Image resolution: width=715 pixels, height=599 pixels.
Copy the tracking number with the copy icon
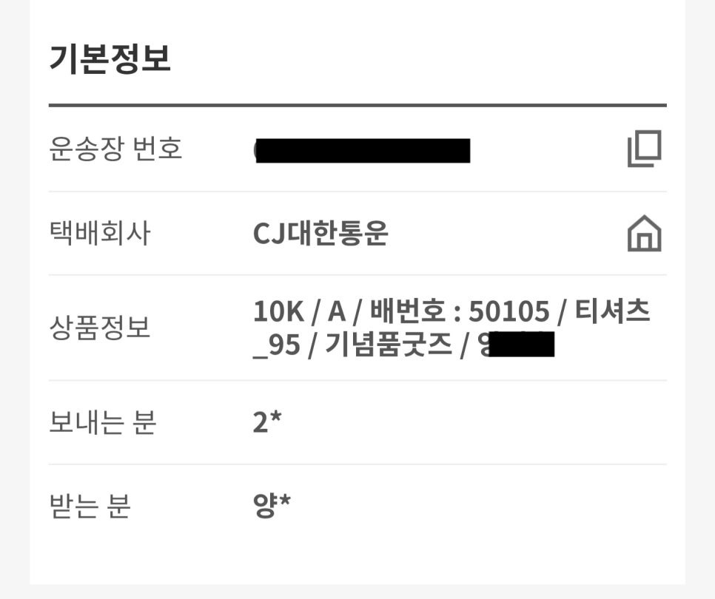[x=645, y=149]
